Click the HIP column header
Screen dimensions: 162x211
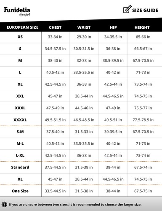pyautogui.click(x=113, y=27)
